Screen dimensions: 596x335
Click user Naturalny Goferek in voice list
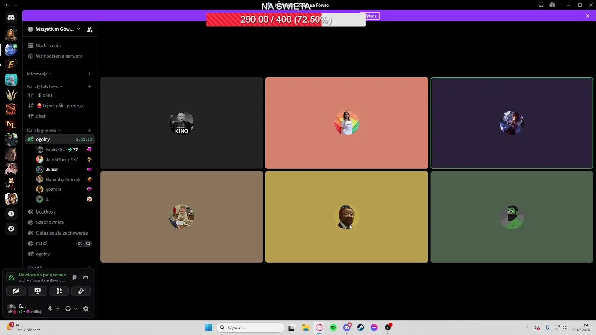coord(64,179)
